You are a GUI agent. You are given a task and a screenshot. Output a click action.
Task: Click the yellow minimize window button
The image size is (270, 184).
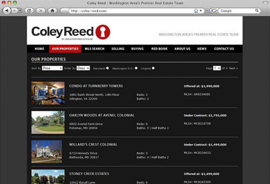pyautogui.click(x=9, y=3)
